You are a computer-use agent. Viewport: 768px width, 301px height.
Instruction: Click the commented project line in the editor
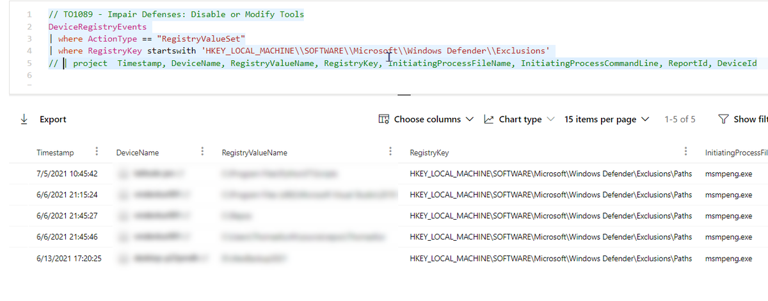(403, 63)
